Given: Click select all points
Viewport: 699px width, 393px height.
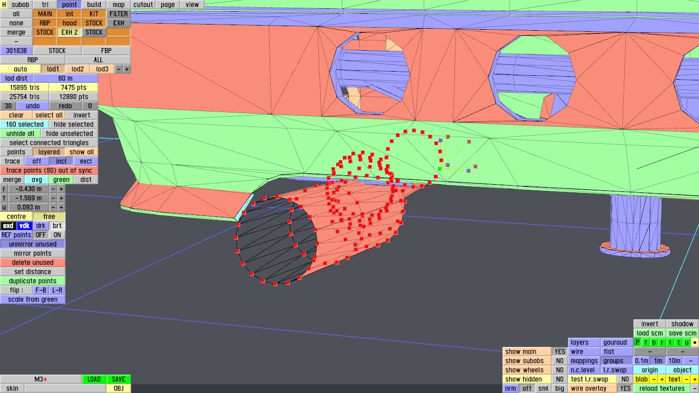Looking at the screenshot, I should pos(49,115).
